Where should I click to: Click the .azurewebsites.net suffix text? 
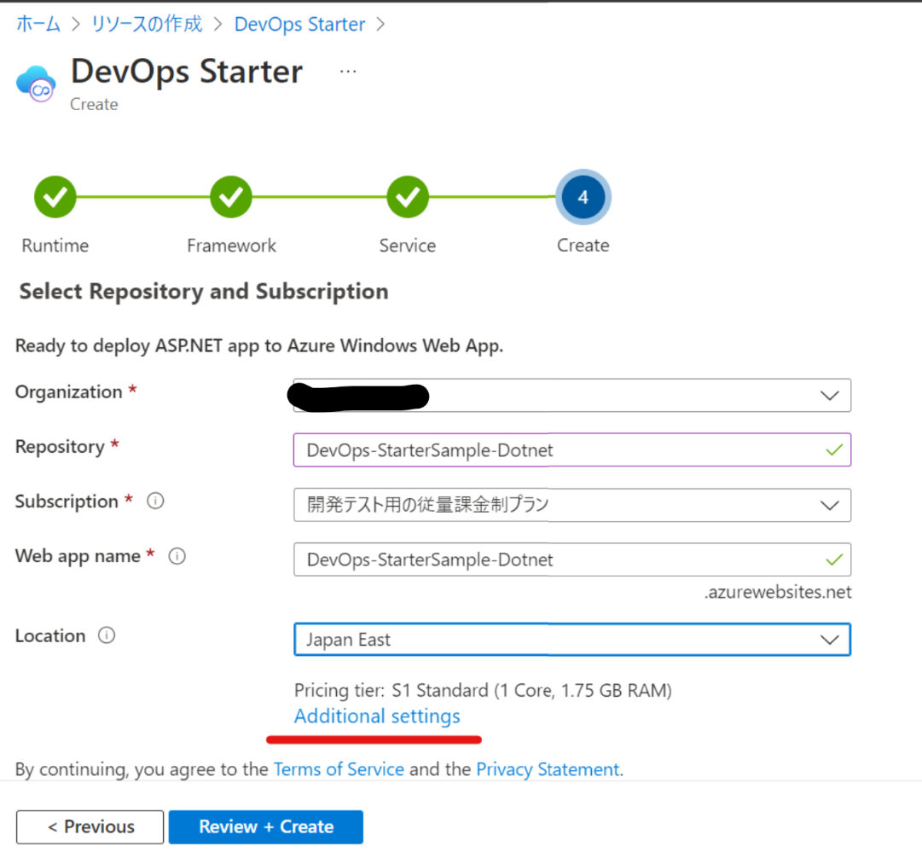coord(778,592)
